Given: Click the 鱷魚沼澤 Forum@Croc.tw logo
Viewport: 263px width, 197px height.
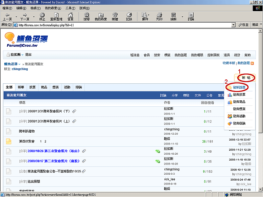Looking at the screenshot, I should (x=26, y=41).
